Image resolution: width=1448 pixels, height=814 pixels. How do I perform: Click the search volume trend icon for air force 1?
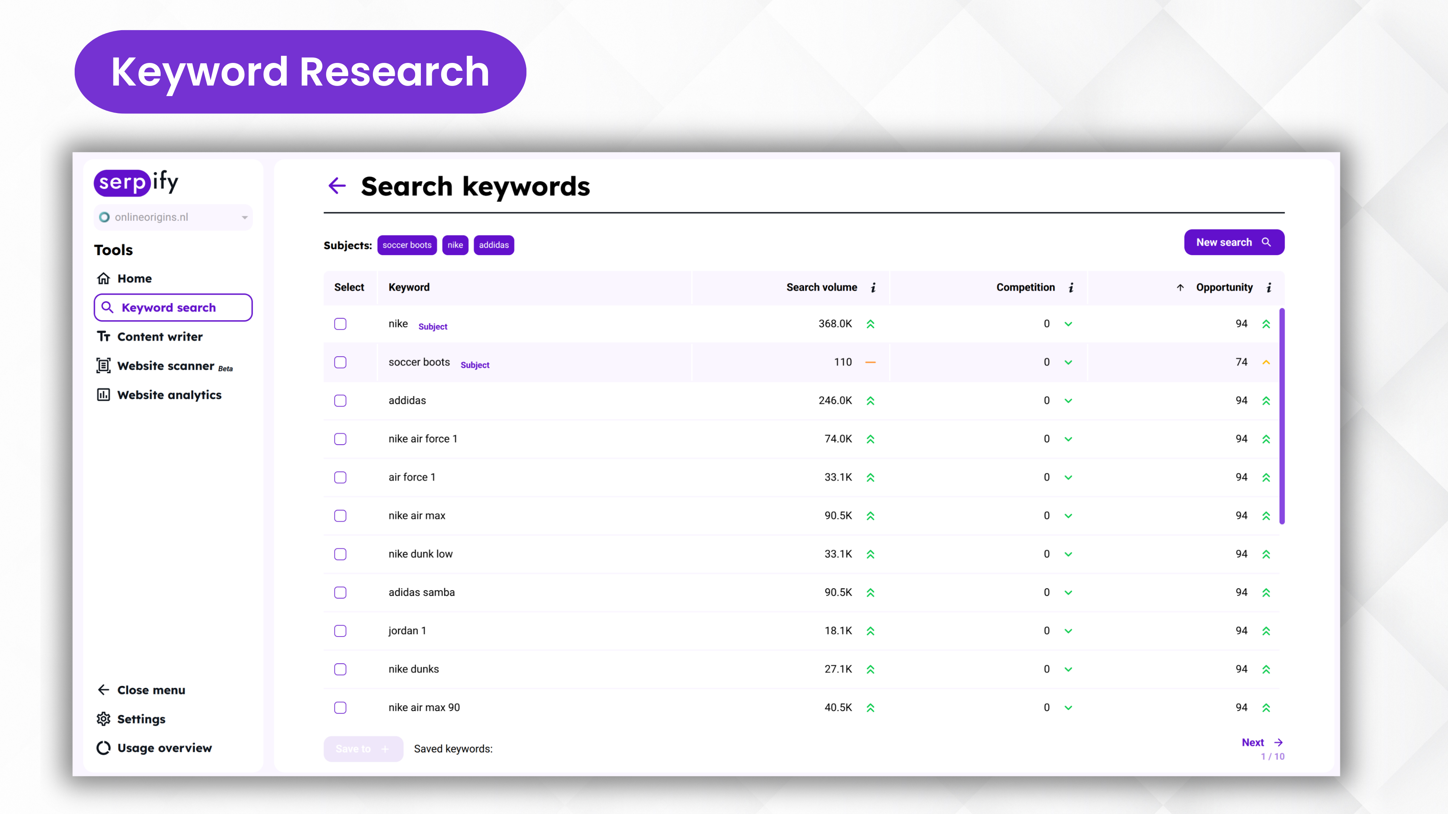click(x=870, y=477)
